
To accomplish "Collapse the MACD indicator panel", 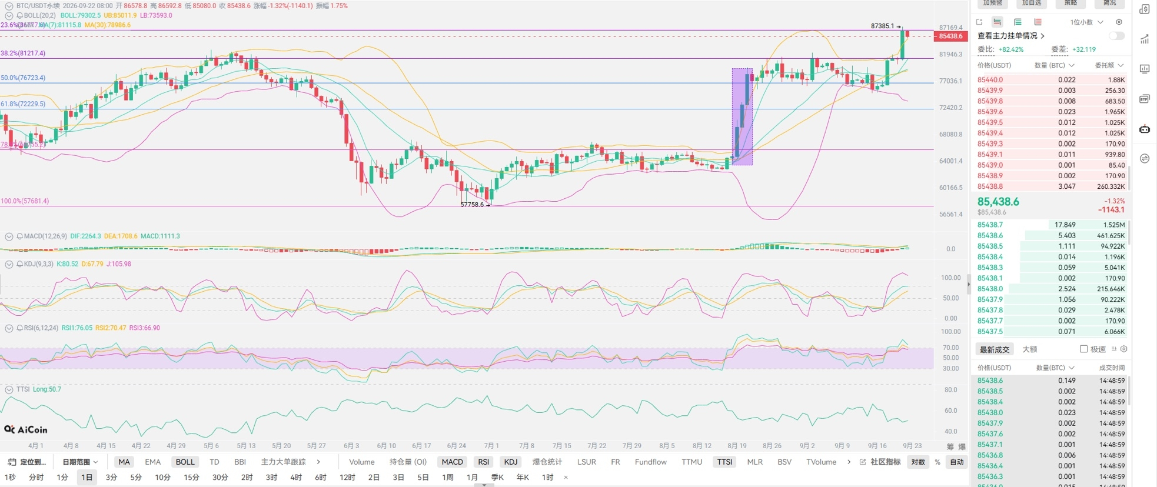I will pos(9,236).
